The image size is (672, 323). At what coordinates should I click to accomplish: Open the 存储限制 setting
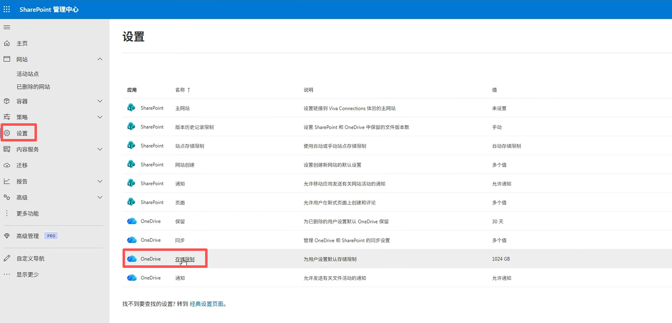point(185,259)
